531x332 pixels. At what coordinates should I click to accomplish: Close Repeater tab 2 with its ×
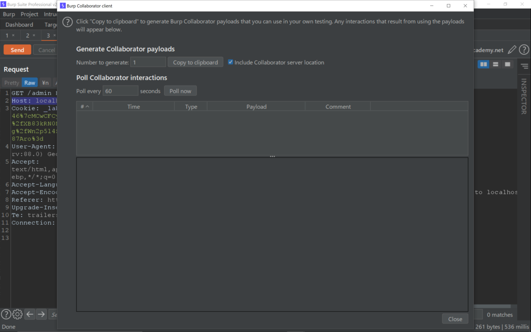[x=34, y=35]
